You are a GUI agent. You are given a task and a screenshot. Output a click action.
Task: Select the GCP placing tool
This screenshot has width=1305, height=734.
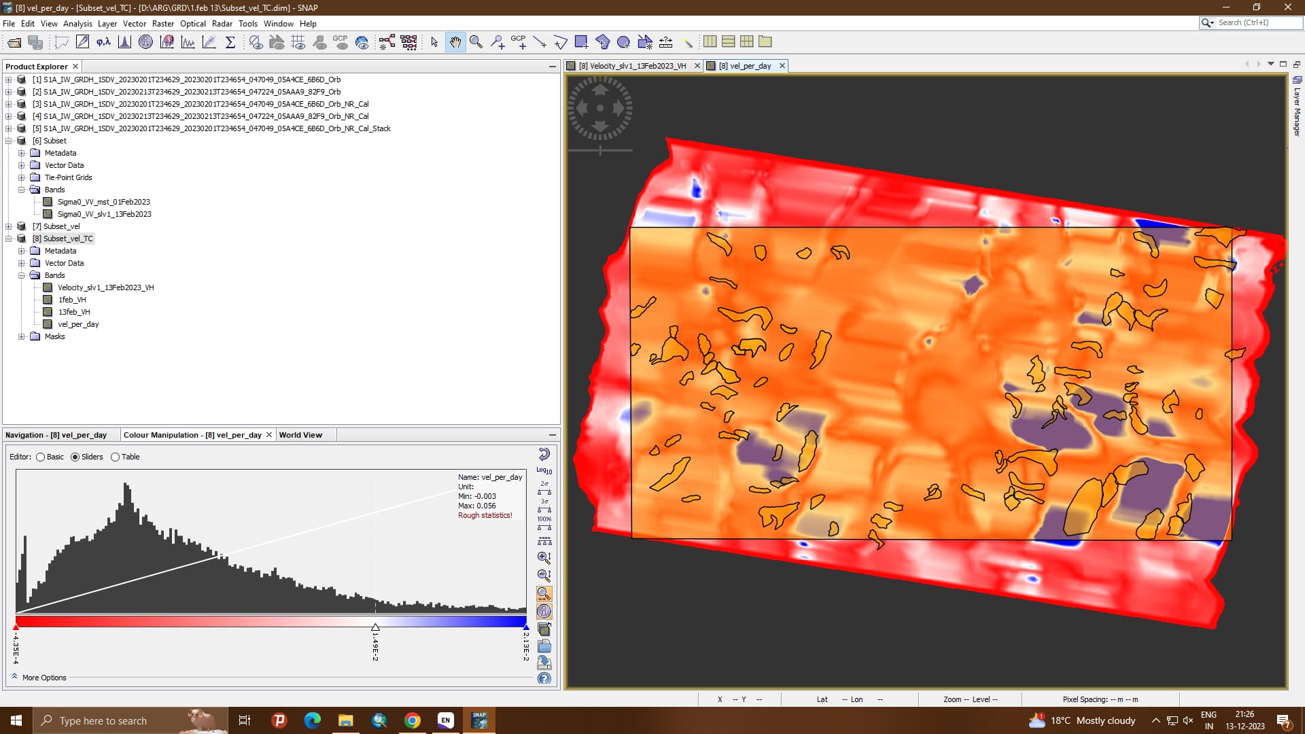(519, 42)
